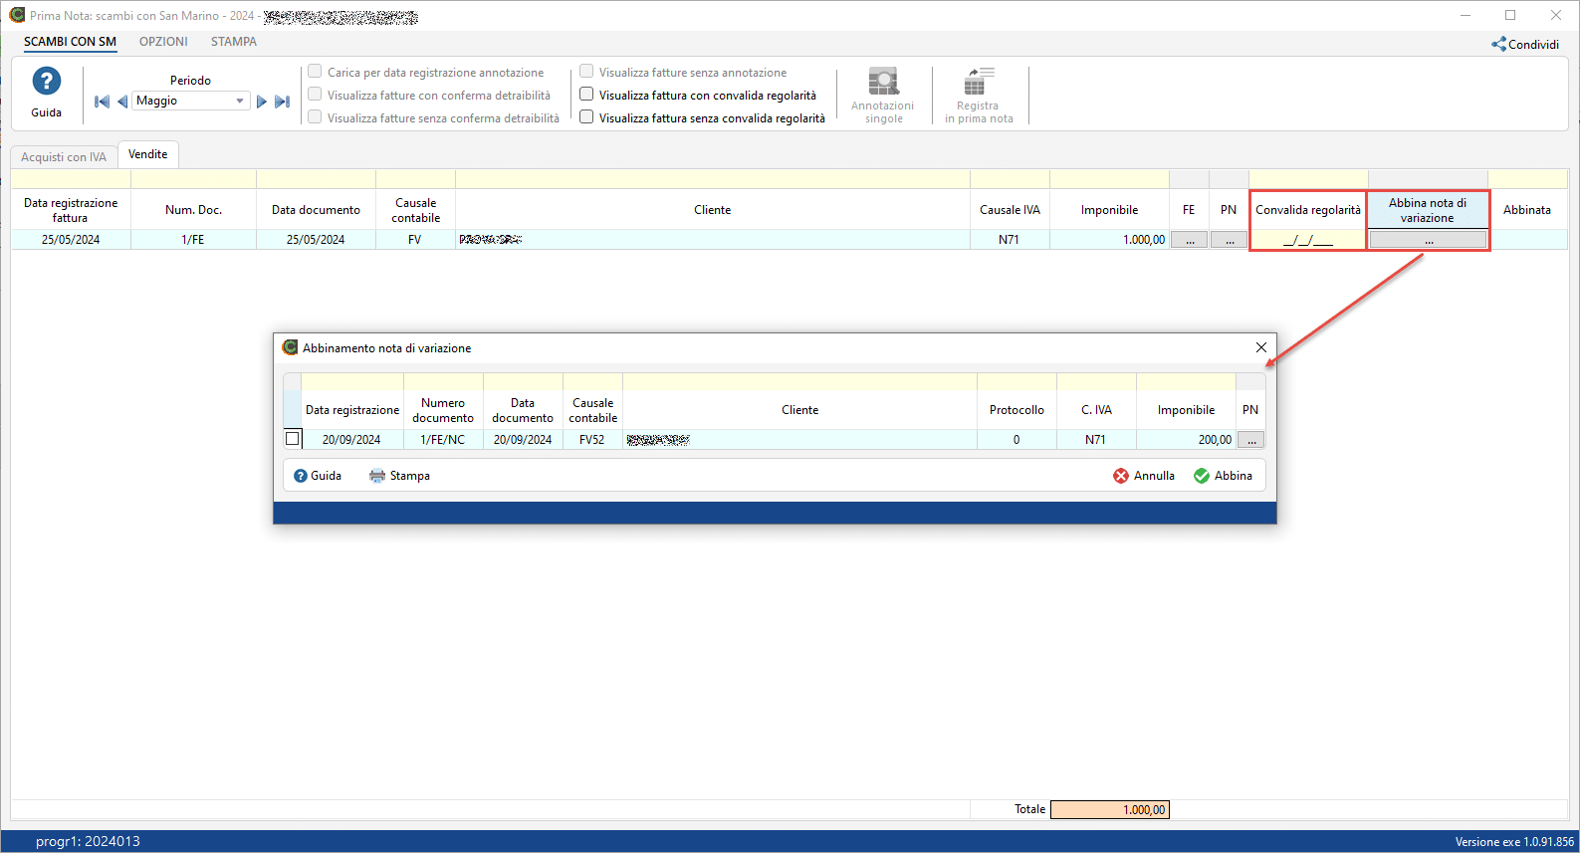1580x853 pixels.
Task: Click PN ellipsis button in main invoice row
Action: [x=1229, y=240]
